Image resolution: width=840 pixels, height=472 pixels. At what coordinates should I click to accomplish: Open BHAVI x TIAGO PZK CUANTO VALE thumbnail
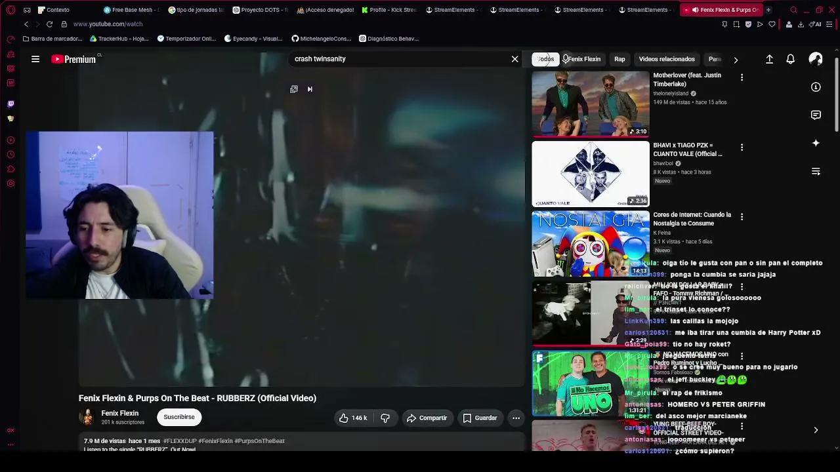click(x=591, y=174)
